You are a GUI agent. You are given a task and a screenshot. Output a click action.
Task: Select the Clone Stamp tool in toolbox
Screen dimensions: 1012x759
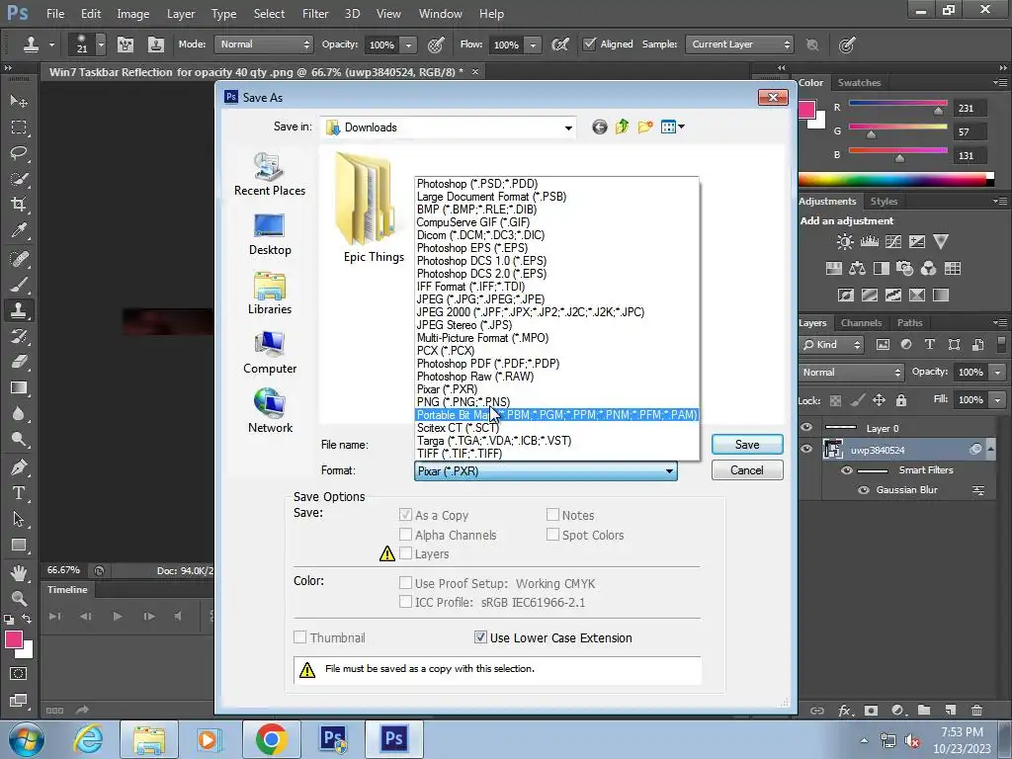pyautogui.click(x=19, y=310)
